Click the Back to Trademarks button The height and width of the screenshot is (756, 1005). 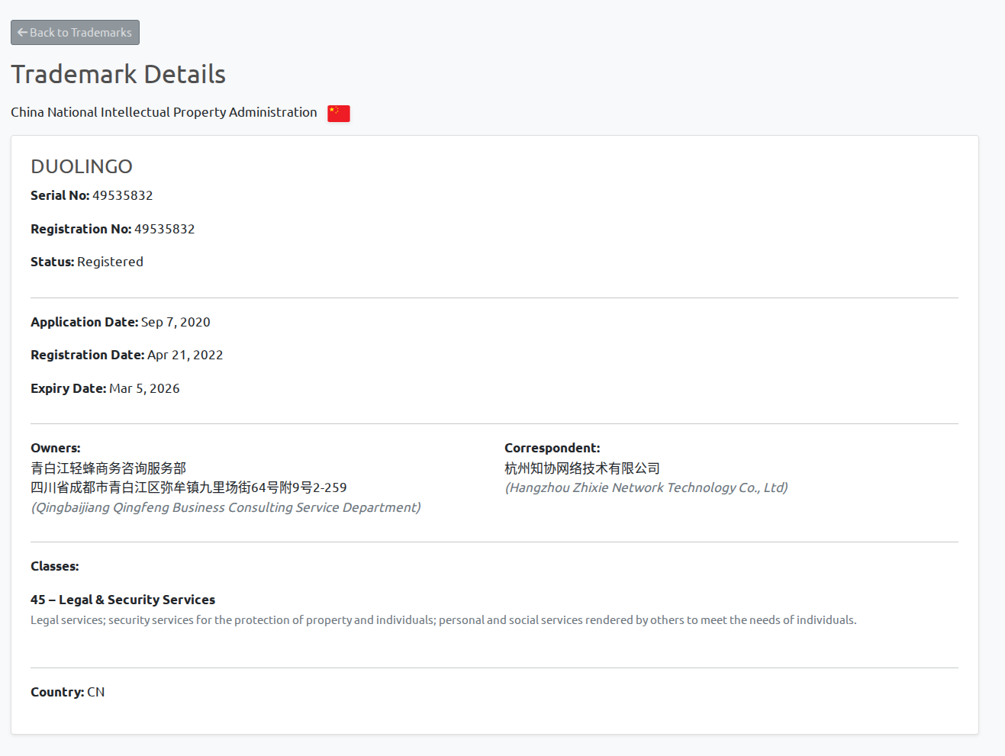pos(75,32)
